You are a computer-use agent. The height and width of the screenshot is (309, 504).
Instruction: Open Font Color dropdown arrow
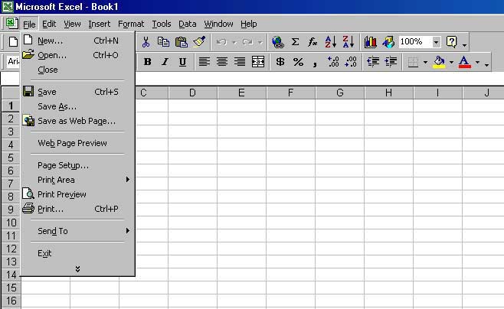click(477, 62)
